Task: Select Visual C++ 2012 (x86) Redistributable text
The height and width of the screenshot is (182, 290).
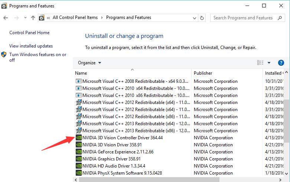Action: (136, 117)
